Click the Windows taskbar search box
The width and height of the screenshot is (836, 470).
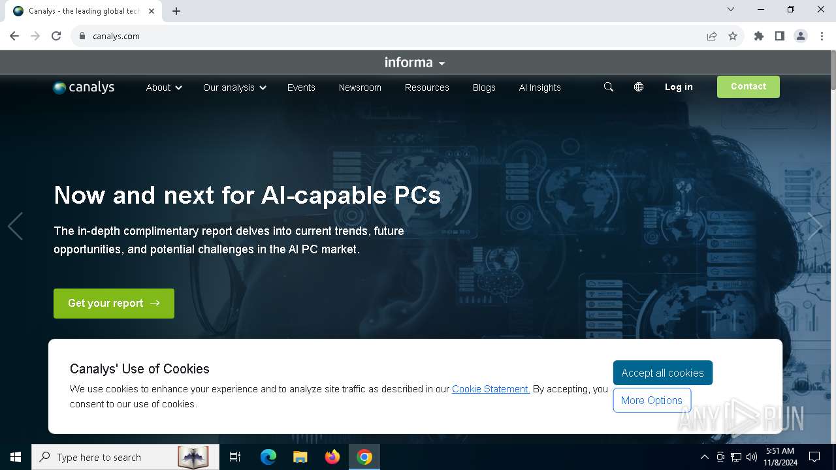(x=125, y=457)
